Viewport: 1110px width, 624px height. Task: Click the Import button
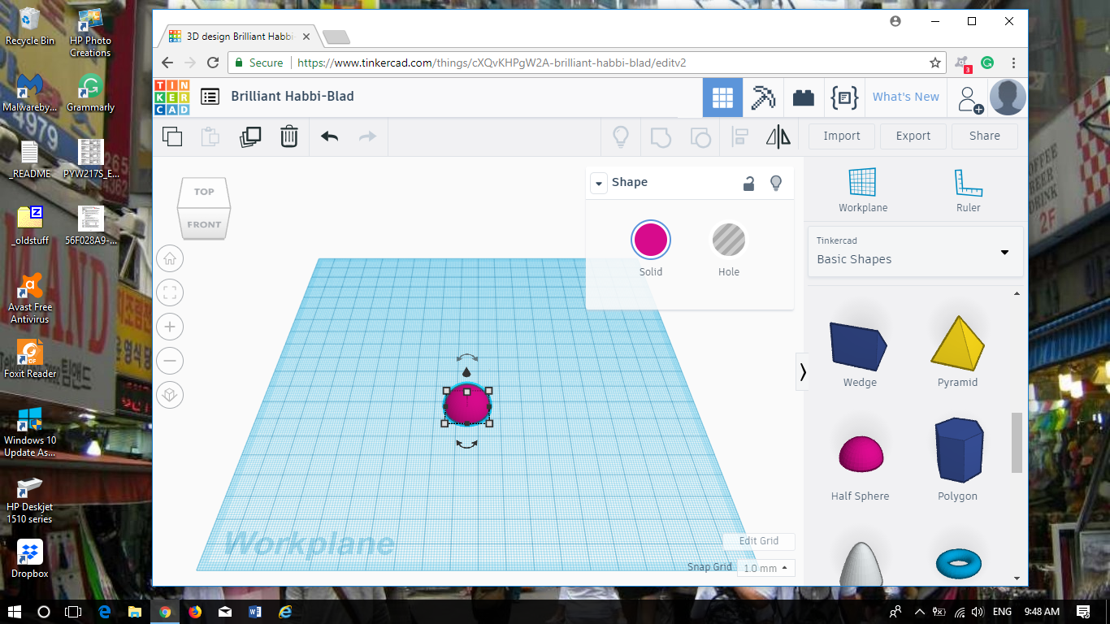pos(842,136)
